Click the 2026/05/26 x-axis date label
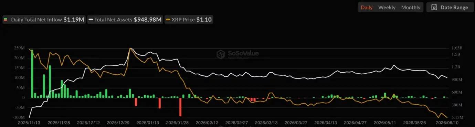Screen dimensions: 475x127 (x=414, y=123)
